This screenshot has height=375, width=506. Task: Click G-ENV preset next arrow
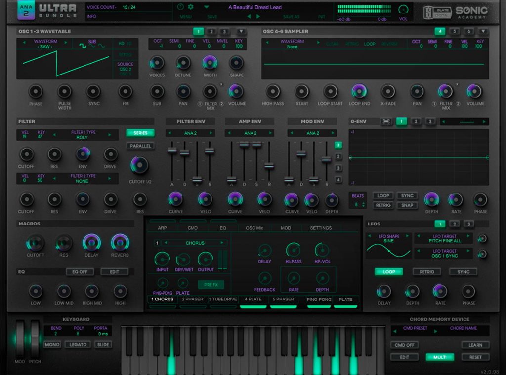484,122
